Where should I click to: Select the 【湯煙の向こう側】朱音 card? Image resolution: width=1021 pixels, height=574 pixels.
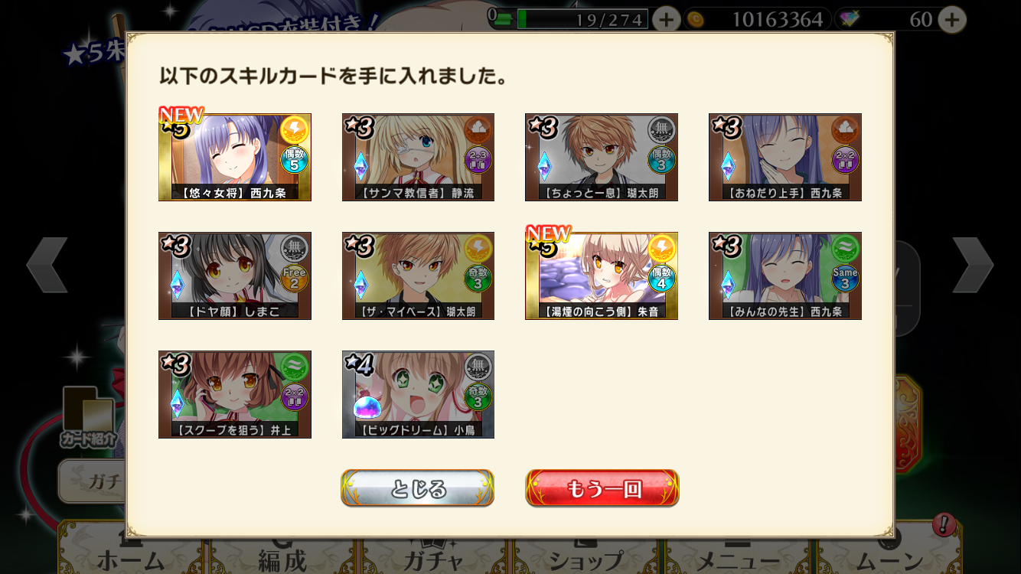click(602, 276)
